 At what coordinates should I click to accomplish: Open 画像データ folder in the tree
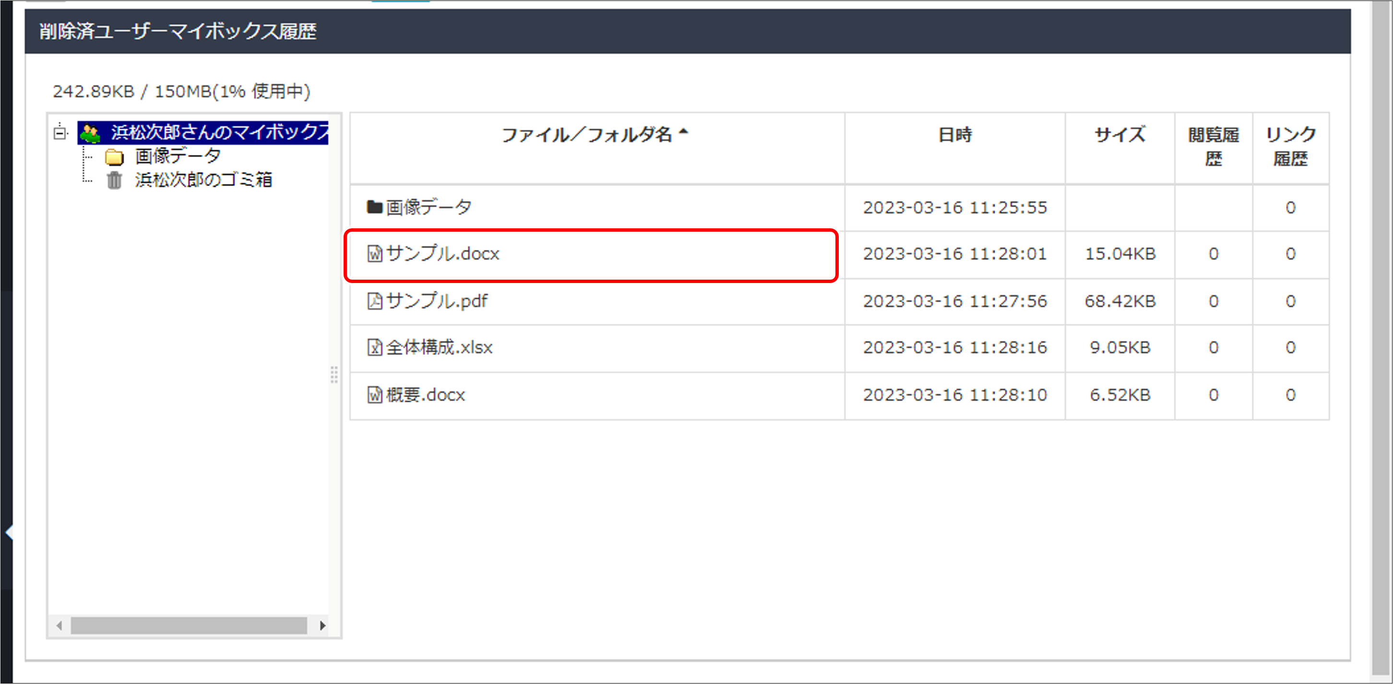pyautogui.click(x=178, y=156)
